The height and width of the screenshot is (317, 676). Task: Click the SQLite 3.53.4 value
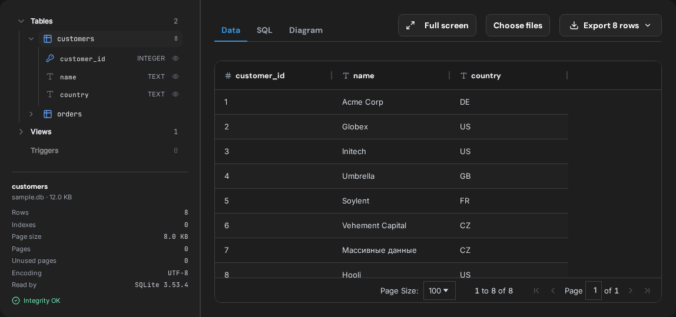pyautogui.click(x=162, y=285)
